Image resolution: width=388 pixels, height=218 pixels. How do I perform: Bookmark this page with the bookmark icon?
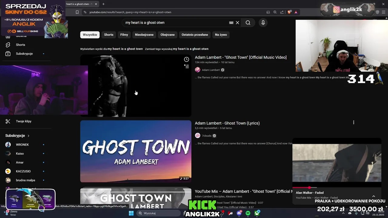[77, 12]
